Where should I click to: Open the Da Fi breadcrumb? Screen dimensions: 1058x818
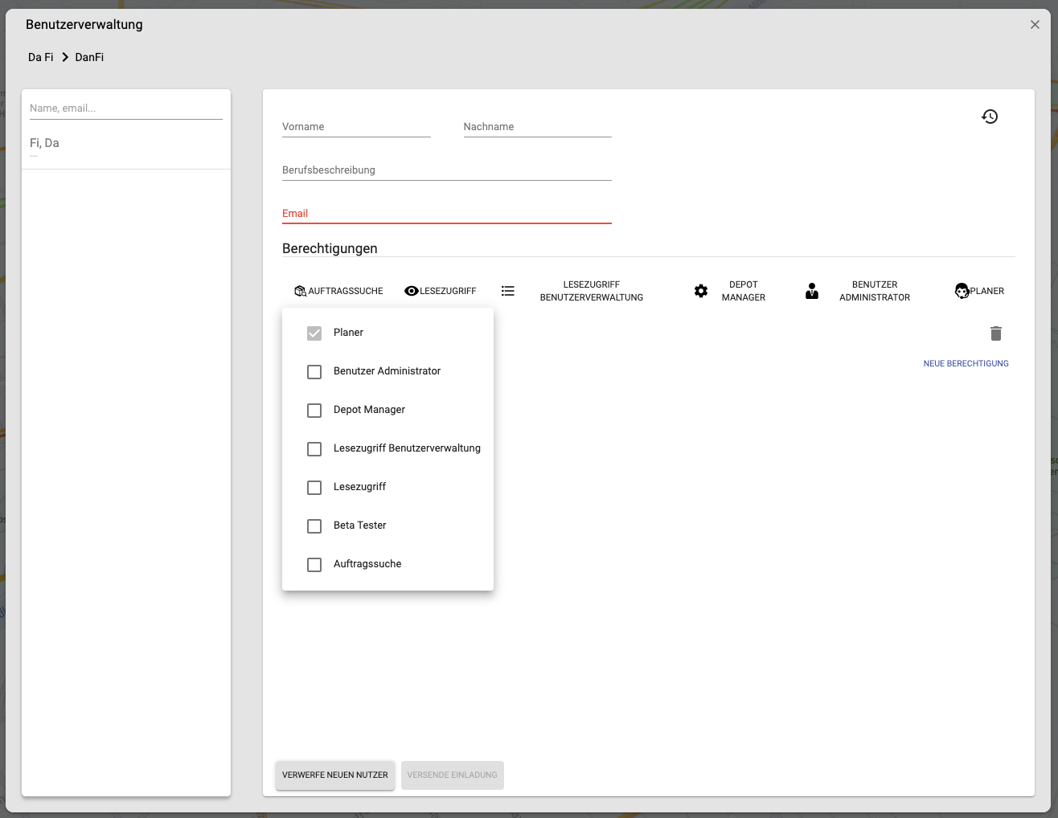point(41,57)
